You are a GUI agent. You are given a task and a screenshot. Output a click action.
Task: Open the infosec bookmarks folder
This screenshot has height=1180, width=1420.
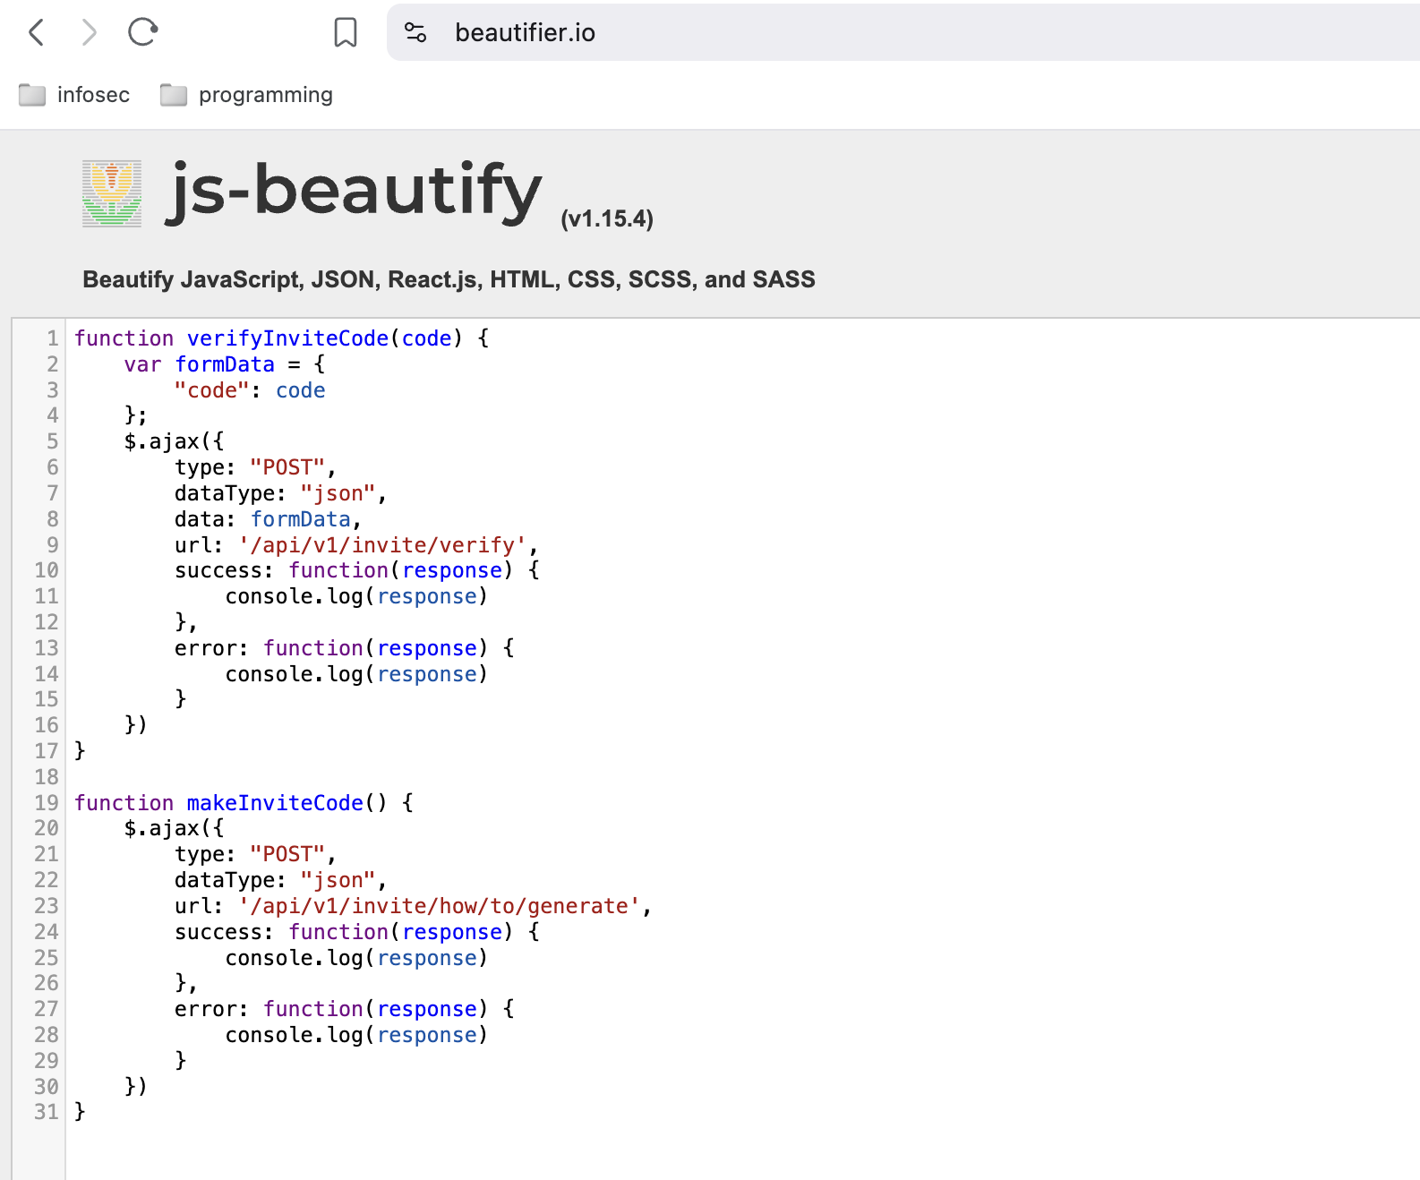click(74, 95)
